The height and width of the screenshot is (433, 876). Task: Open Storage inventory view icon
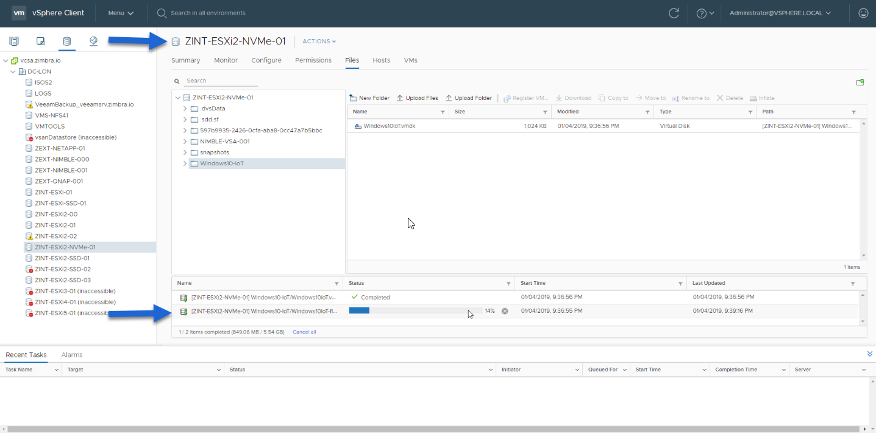[67, 41]
